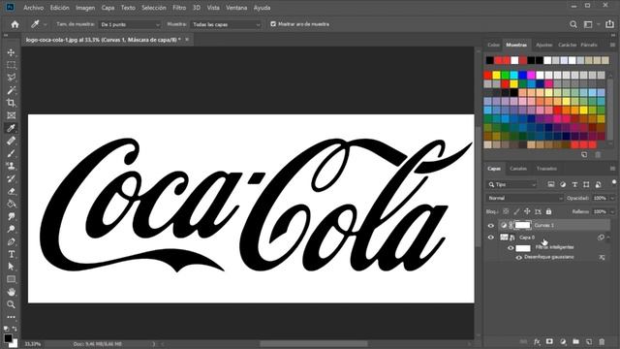Open Relleno value dropdown arrow
The width and height of the screenshot is (620, 349).
point(612,211)
